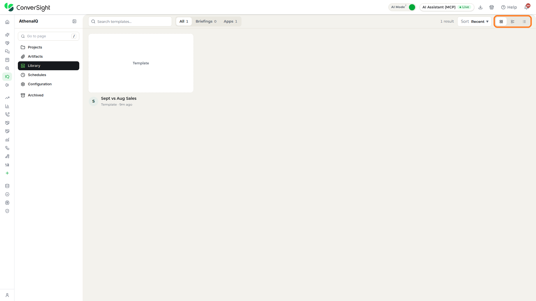Open Configuration in AthenaIQ menu
The width and height of the screenshot is (536, 301).
[x=49, y=84]
